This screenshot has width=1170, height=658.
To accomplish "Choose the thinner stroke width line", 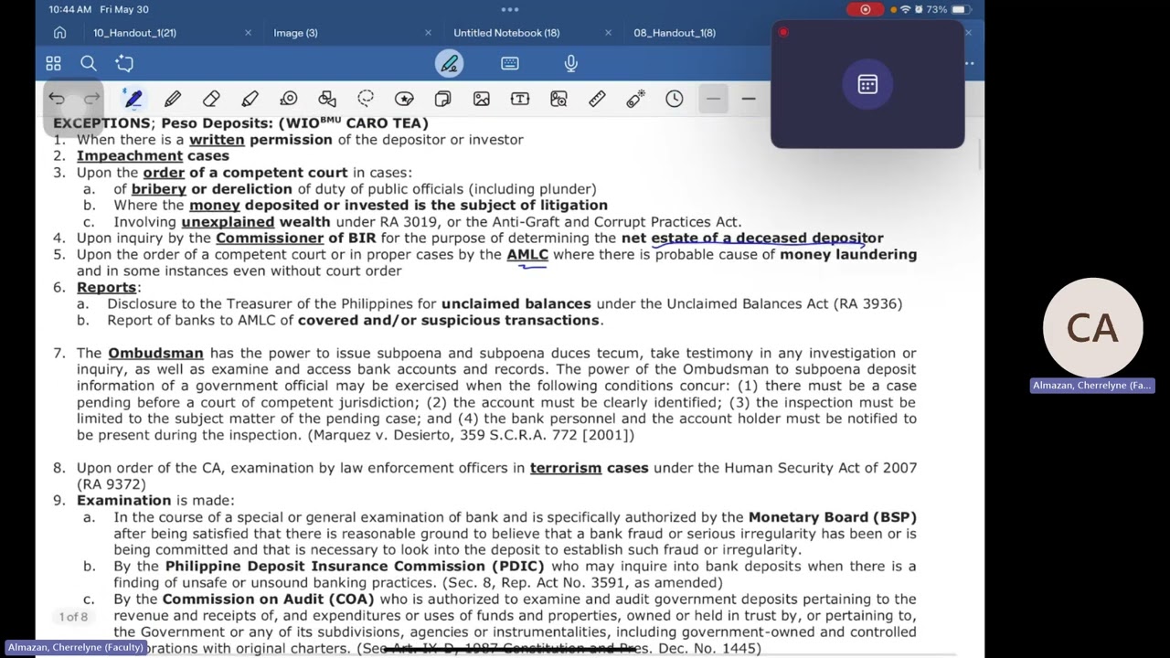I will [749, 99].
